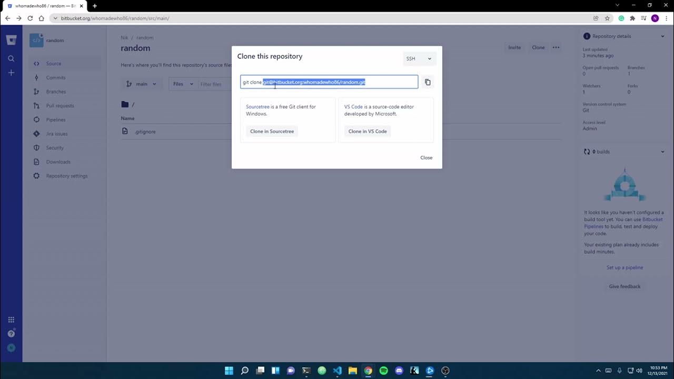Open a new browser tab
Viewport: 674px width, 379px height.
tap(95, 6)
